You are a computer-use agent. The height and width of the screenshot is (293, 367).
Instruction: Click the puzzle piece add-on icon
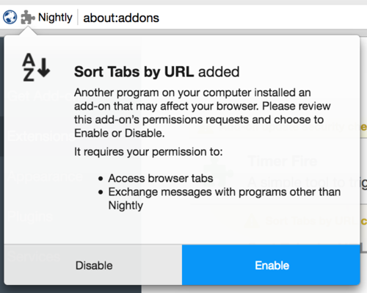click(28, 18)
